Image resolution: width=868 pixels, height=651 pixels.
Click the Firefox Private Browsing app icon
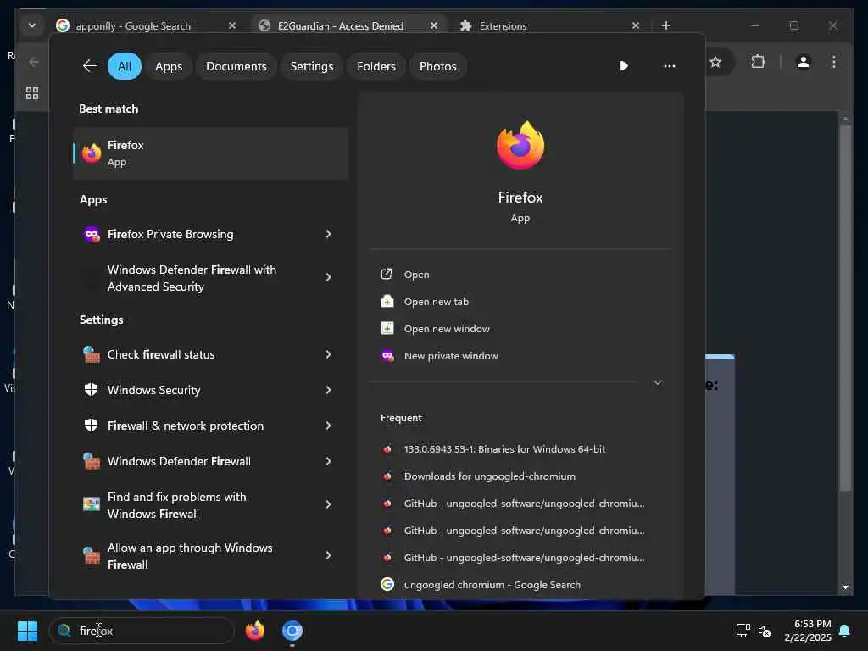(x=92, y=234)
